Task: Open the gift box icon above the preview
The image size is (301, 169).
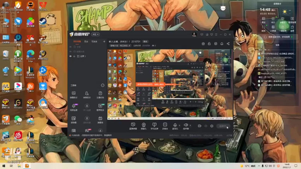Action: pos(203,44)
